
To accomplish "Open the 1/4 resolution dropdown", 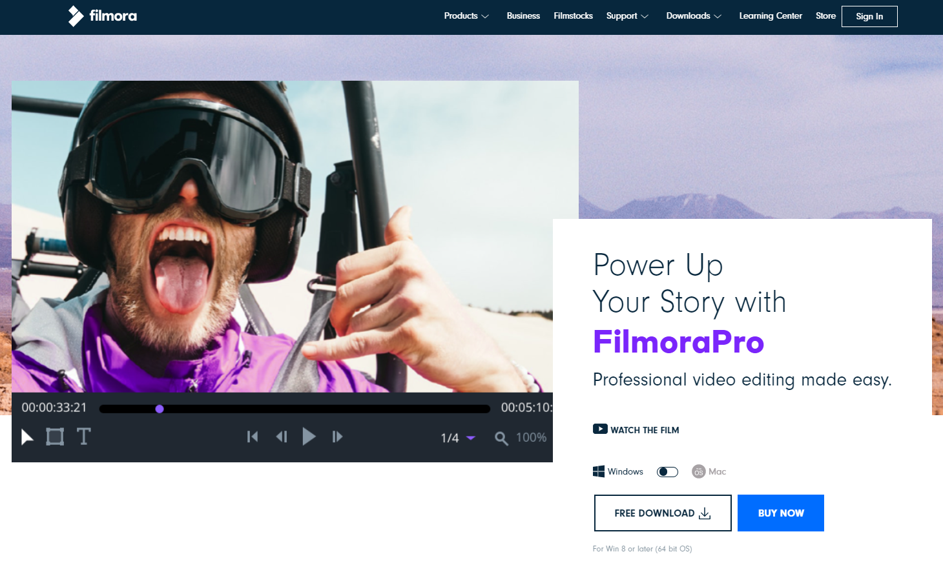I will click(x=458, y=438).
